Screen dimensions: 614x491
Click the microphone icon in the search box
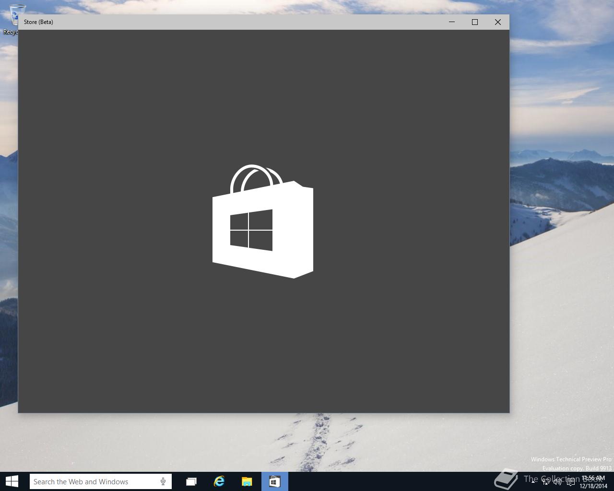[163, 481]
